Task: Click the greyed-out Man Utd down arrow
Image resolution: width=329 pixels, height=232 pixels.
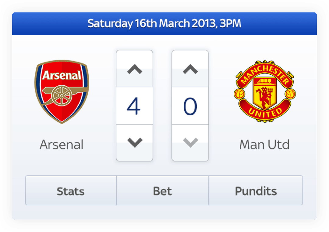Action: (190, 142)
